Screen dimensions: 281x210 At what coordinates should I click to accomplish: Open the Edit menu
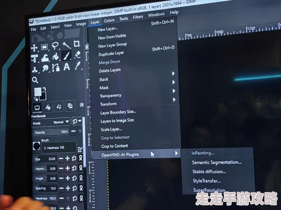tap(43, 28)
